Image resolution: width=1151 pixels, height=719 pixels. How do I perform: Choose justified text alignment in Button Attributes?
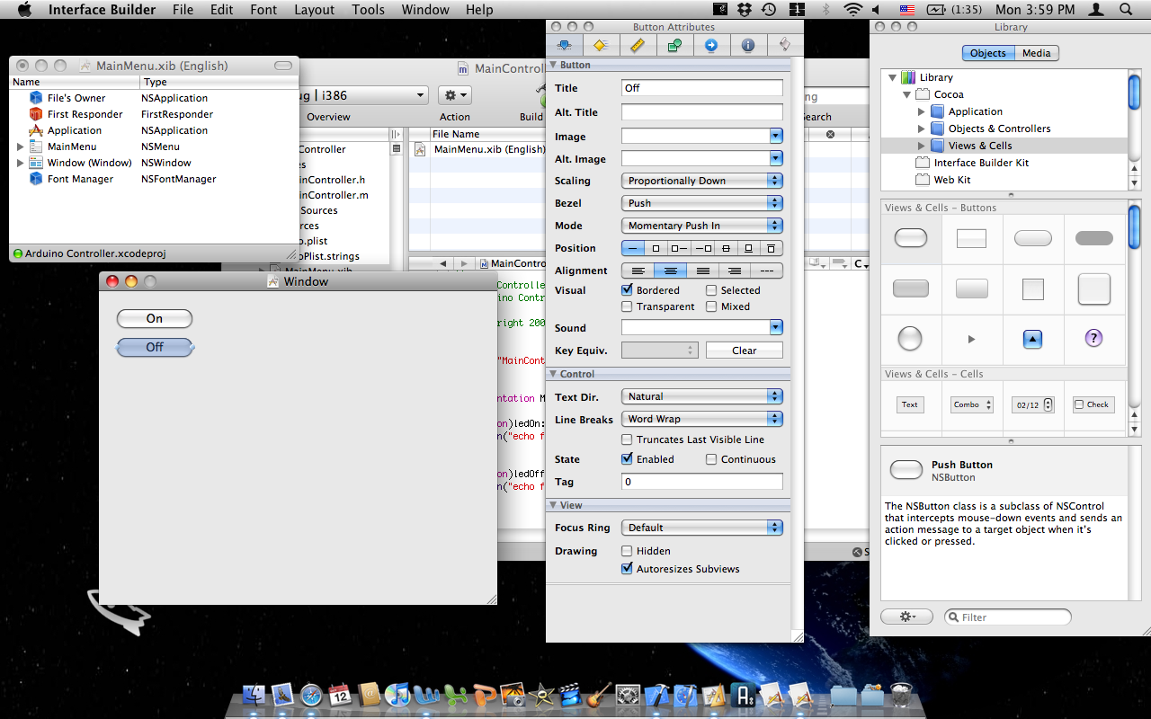pyautogui.click(x=703, y=271)
